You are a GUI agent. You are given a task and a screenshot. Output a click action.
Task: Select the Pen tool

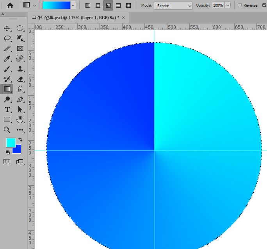pos(20,99)
